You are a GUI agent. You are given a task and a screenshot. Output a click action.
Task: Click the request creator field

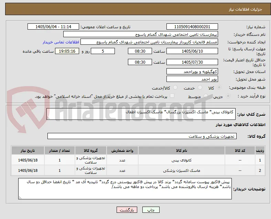tap(149, 42)
